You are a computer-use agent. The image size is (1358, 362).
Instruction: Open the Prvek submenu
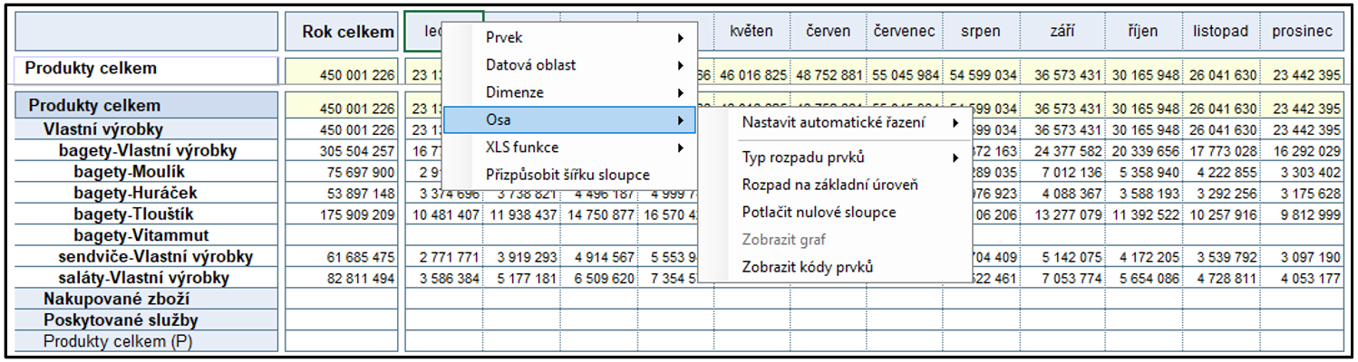tap(569, 38)
